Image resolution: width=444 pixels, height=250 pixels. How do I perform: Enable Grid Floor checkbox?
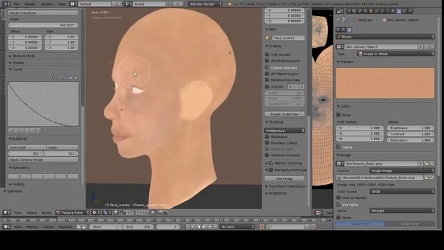[267, 86]
